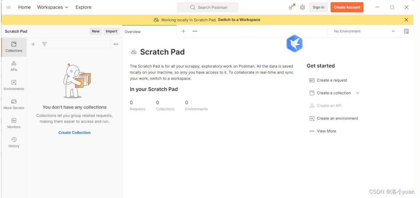Open the Mock Servers sidebar section
This screenshot has height=198, width=420.
coord(14,104)
